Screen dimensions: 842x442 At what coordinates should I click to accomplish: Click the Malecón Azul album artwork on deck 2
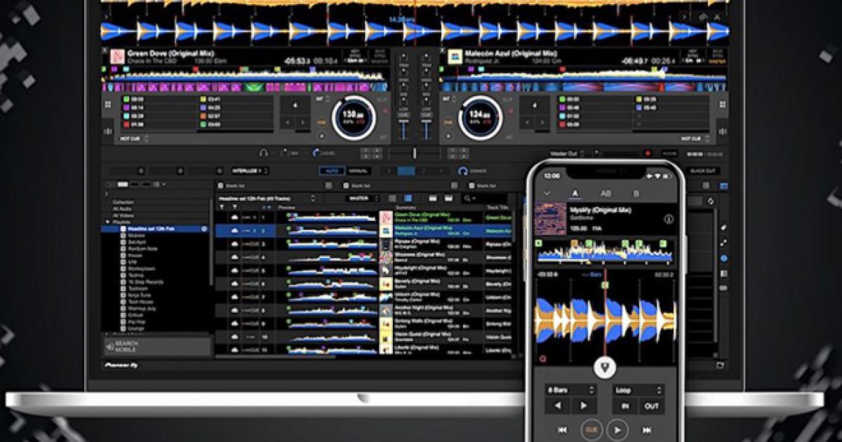tap(455, 57)
